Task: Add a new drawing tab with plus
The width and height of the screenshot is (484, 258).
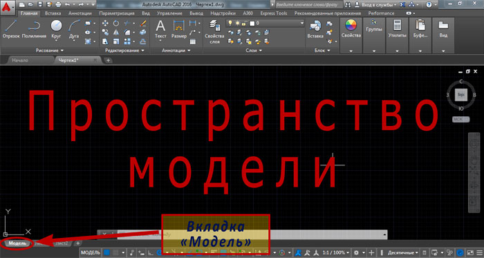Action: click(x=108, y=60)
